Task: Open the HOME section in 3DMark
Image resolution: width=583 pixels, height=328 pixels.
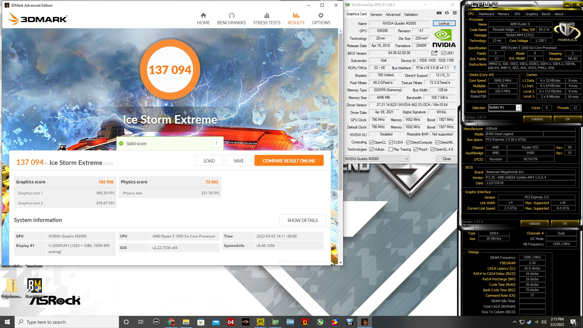Action: click(x=203, y=19)
